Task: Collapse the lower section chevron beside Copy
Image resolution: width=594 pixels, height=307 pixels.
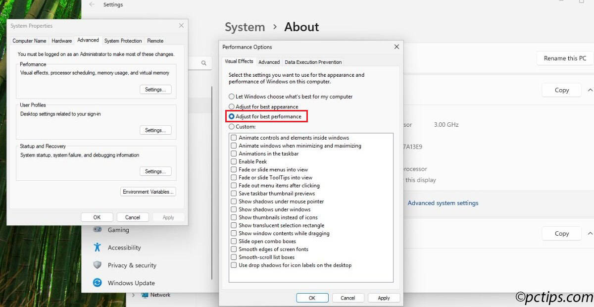Action: coord(590,233)
